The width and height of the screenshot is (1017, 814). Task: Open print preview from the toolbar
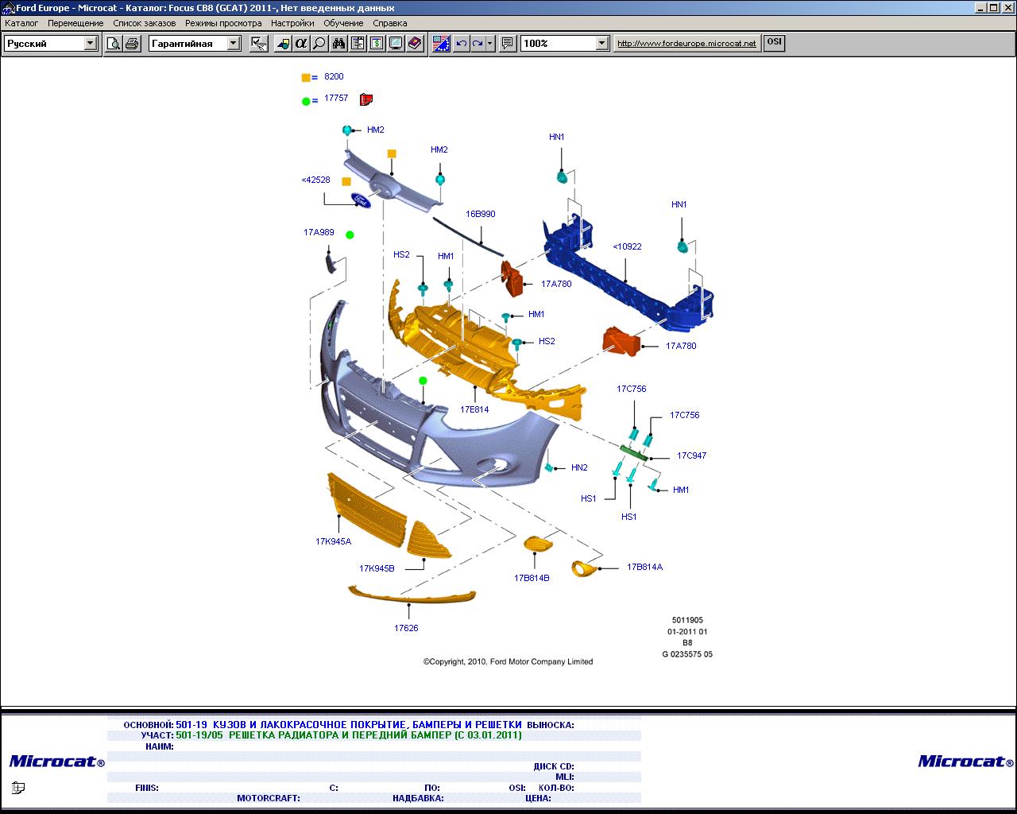tap(114, 44)
